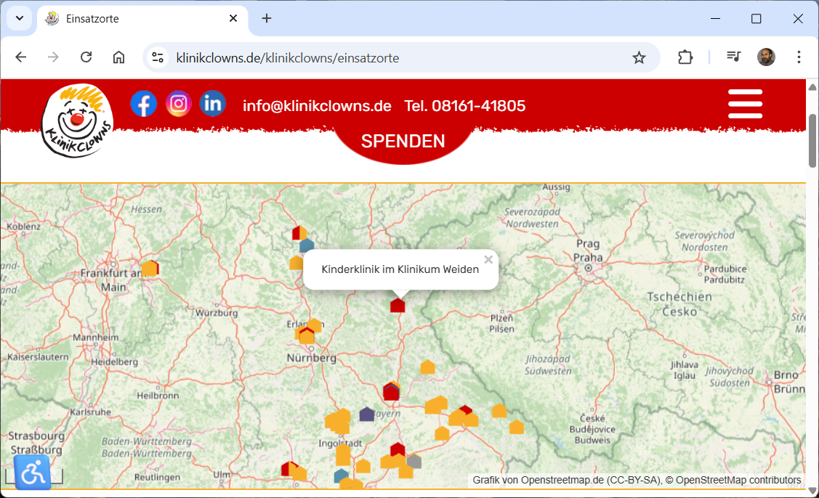Expand the browser tab search dropdown

tap(20, 18)
